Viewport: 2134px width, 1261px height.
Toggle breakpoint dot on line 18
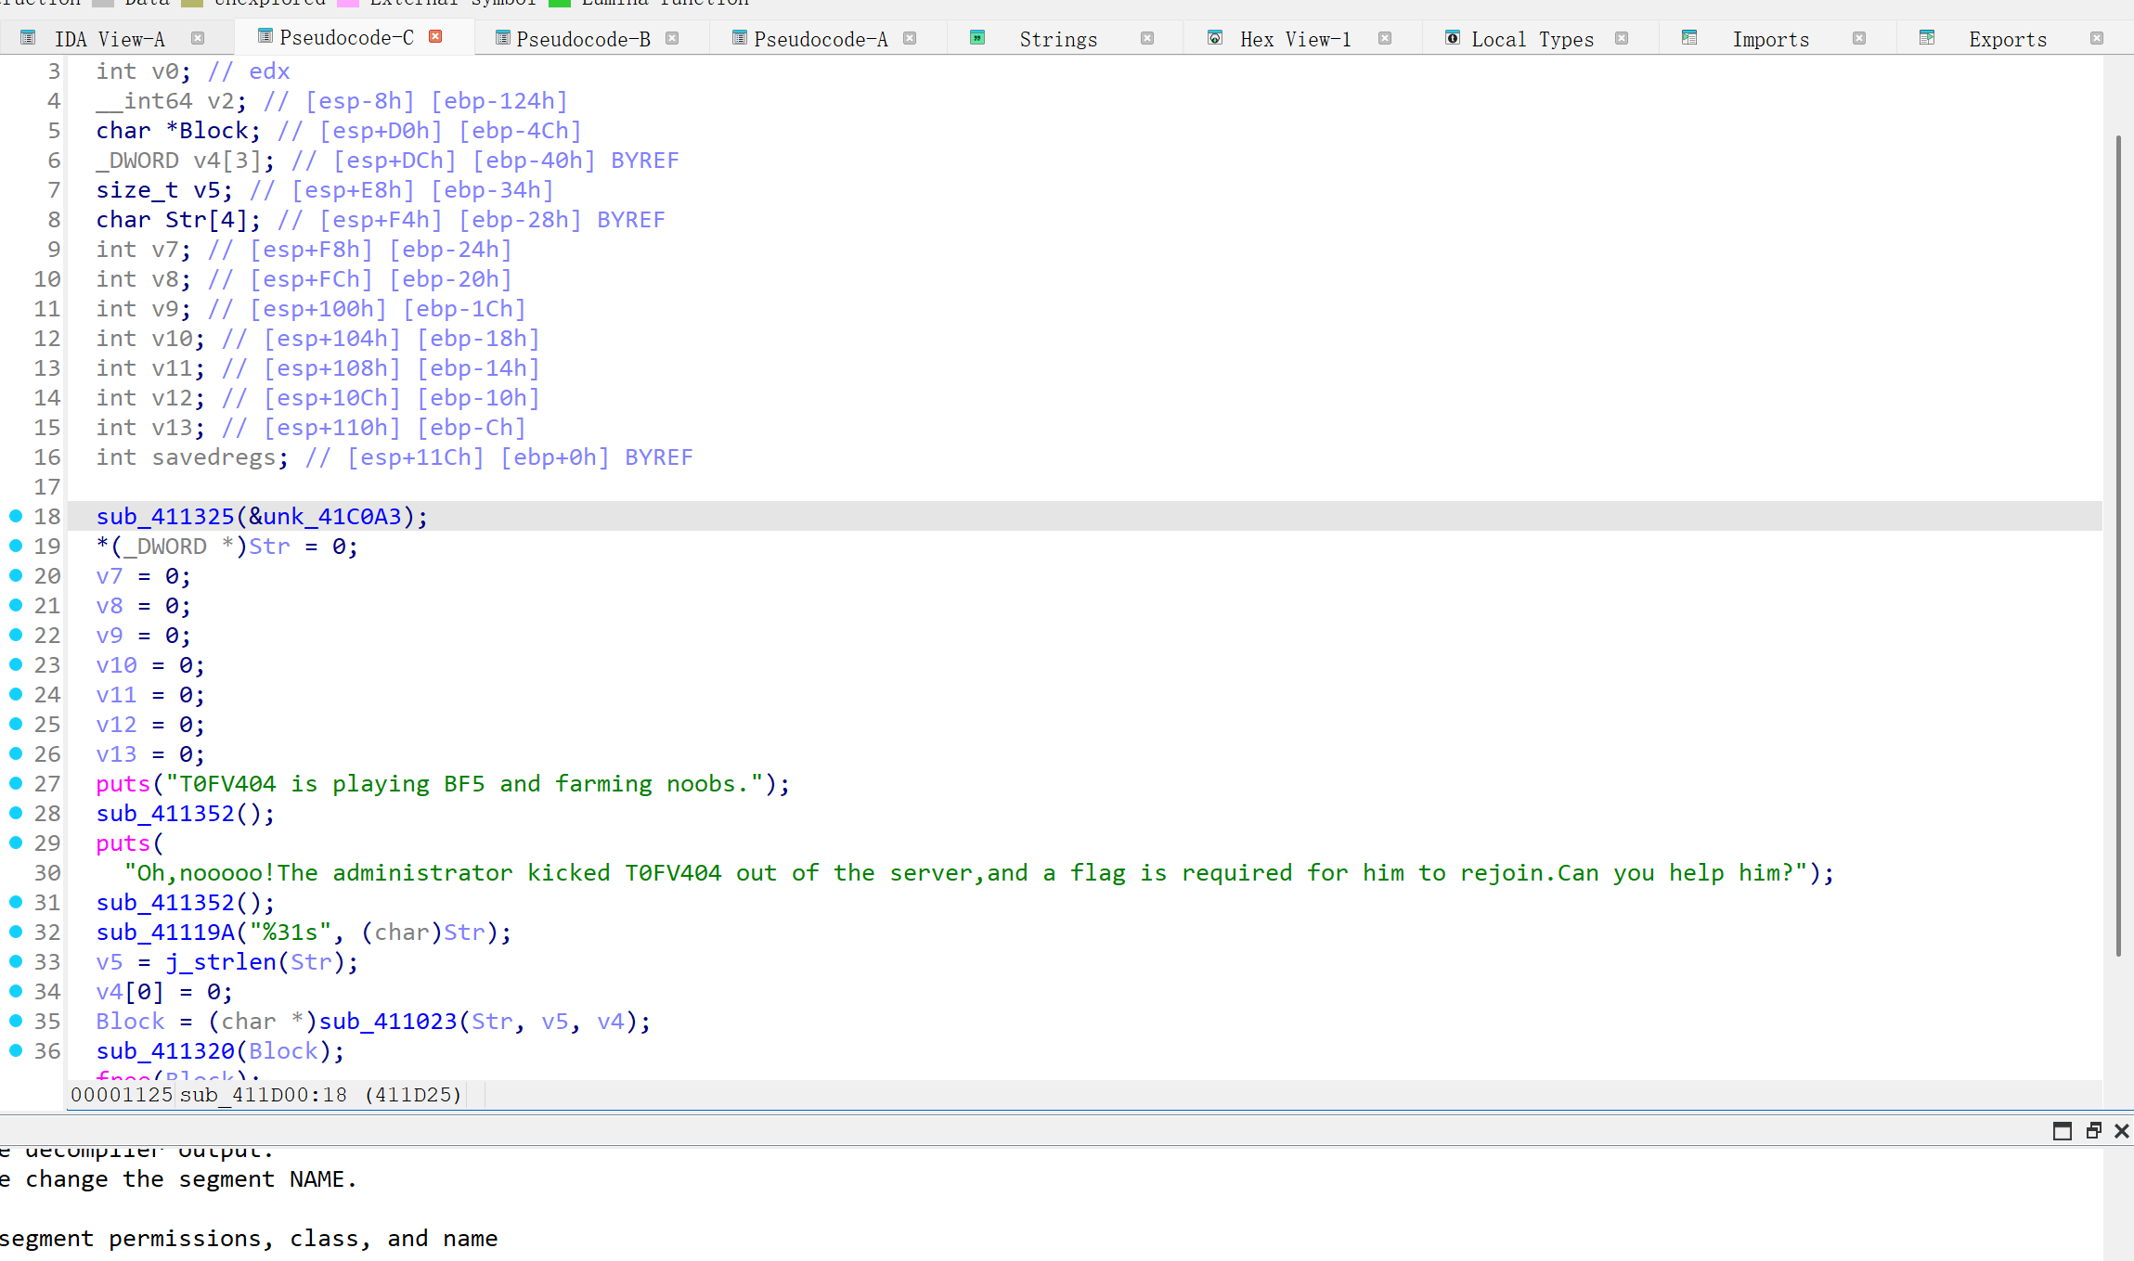16,516
